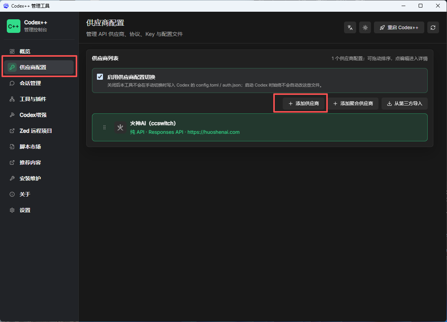Click the 管理控制台 subtitle
The image size is (447, 322).
coord(36,30)
